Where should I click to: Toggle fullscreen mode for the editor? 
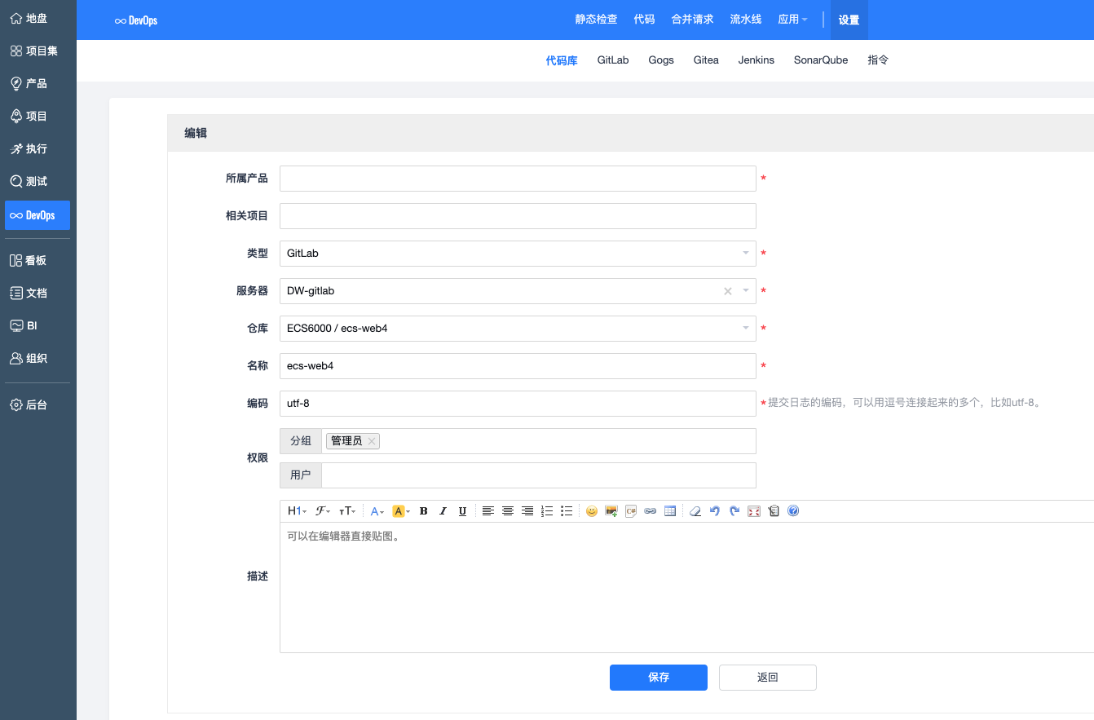(x=754, y=511)
